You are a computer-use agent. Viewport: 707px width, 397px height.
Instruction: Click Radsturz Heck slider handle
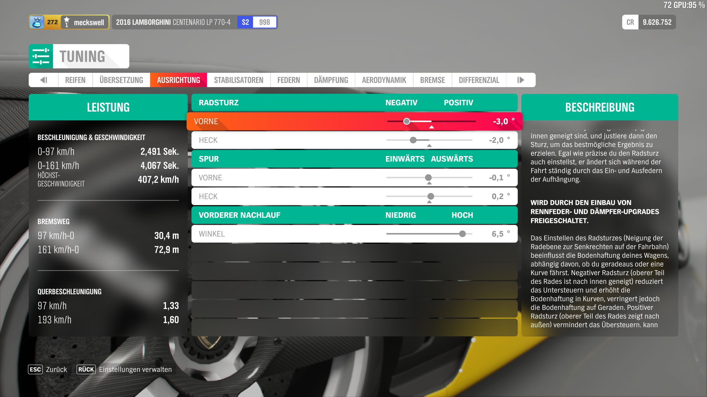click(413, 140)
